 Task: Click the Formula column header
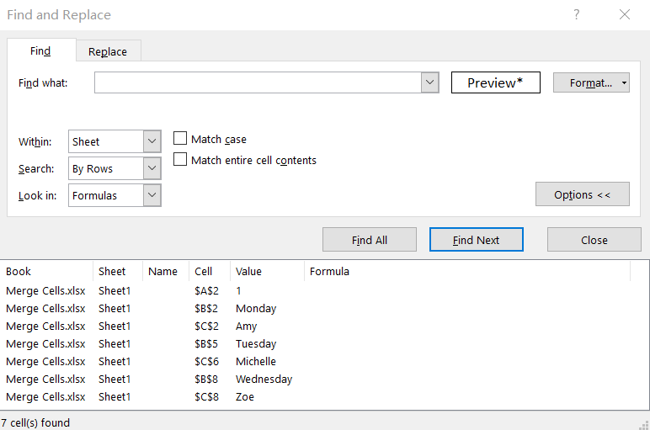[467, 271]
